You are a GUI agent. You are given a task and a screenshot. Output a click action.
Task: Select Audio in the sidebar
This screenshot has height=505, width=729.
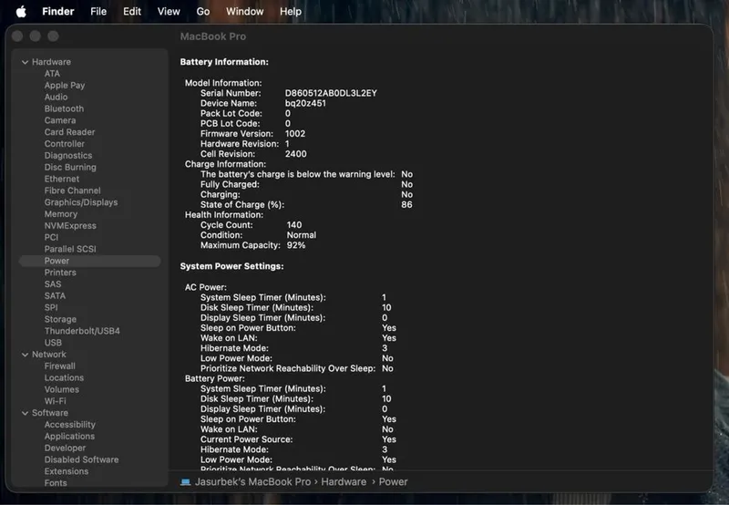click(x=56, y=97)
